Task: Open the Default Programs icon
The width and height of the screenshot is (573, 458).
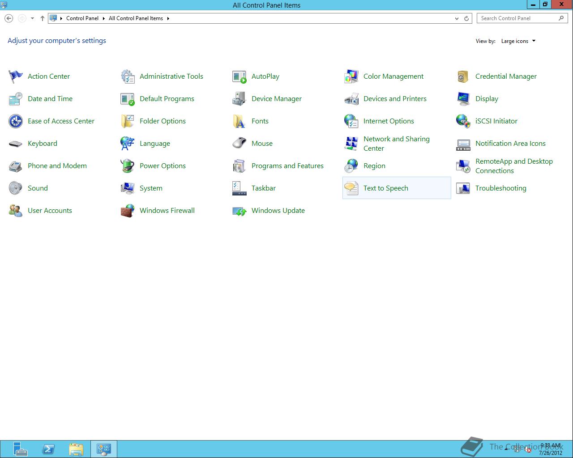Action: click(128, 99)
